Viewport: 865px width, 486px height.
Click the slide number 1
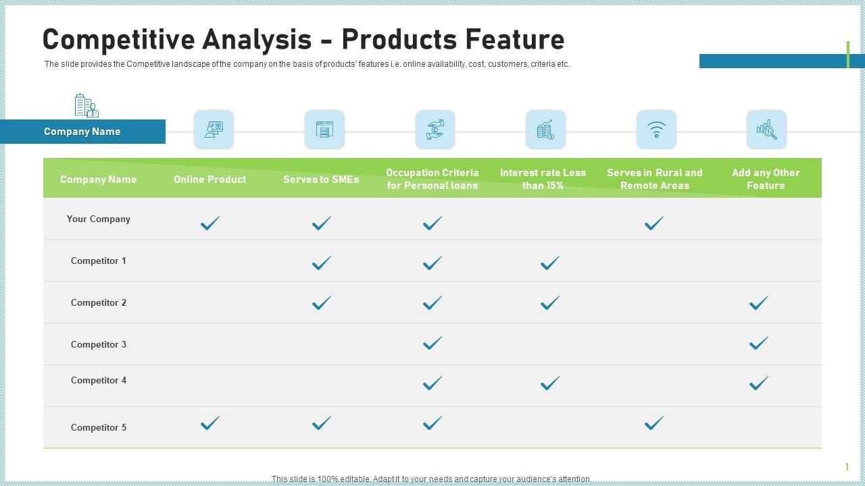point(847,467)
